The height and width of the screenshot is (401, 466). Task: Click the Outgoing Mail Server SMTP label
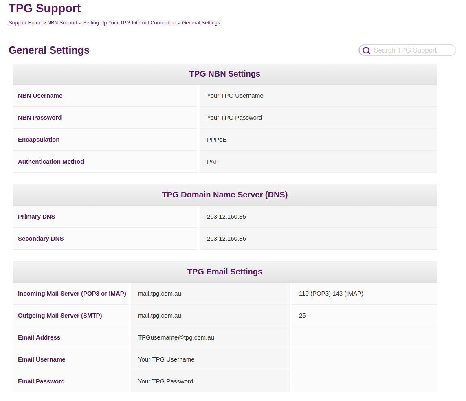point(60,315)
